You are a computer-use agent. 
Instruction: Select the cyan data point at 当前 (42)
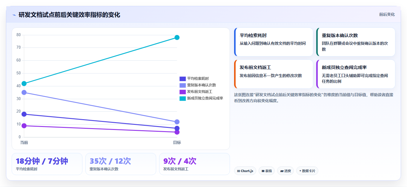24,84
